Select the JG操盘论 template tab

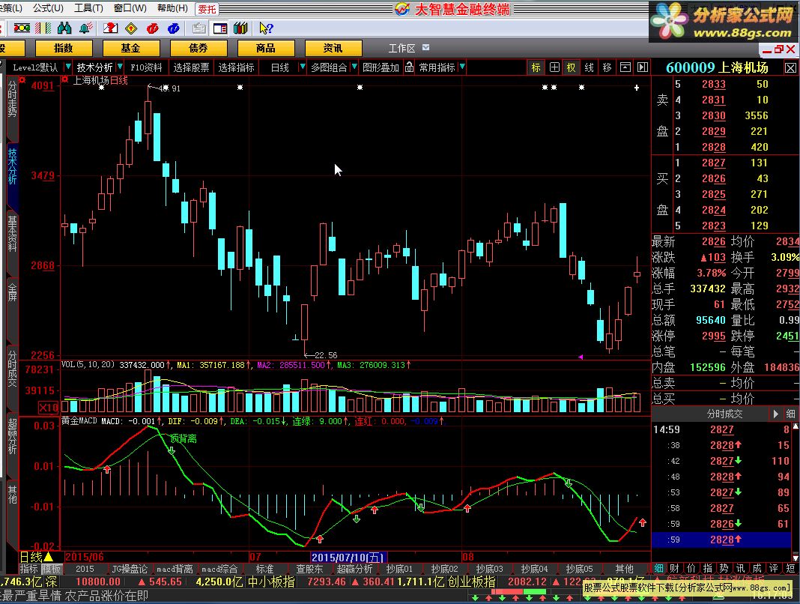click(x=130, y=569)
